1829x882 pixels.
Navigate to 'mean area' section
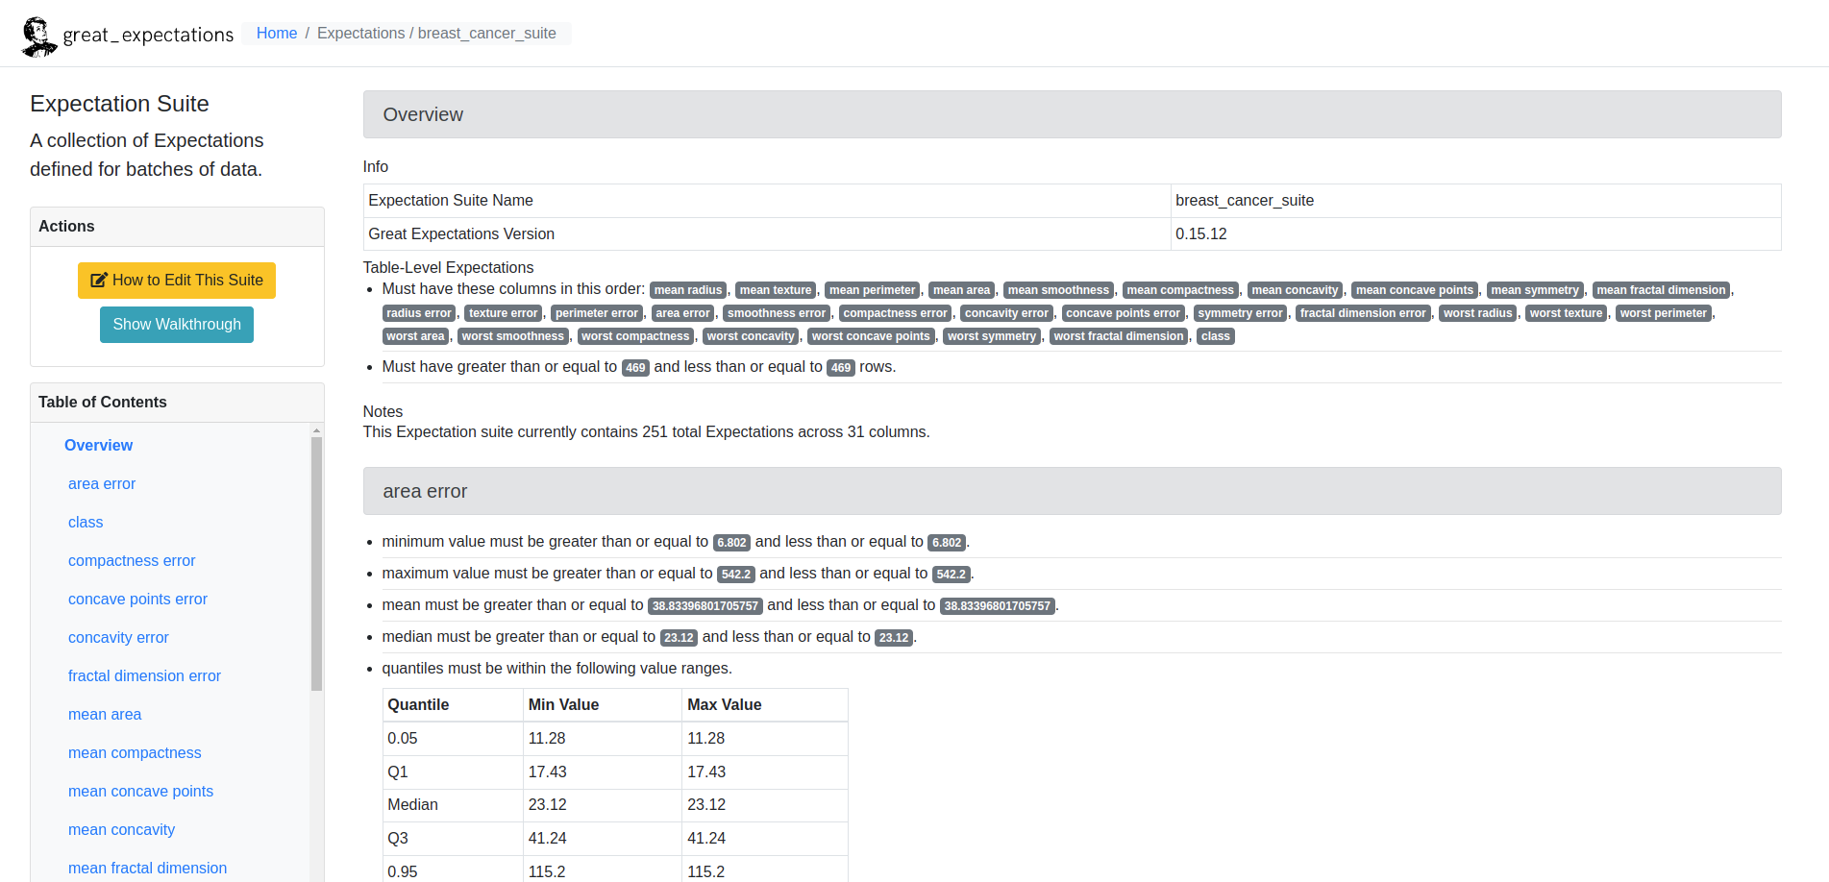(105, 714)
